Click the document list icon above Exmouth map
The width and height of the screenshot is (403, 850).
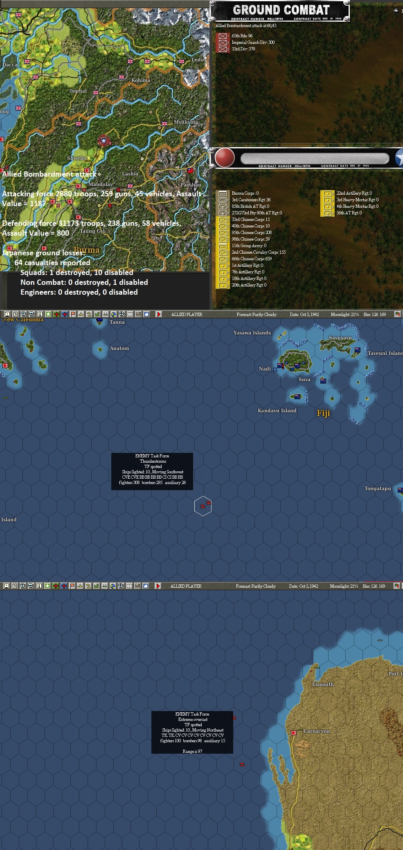tap(14, 586)
